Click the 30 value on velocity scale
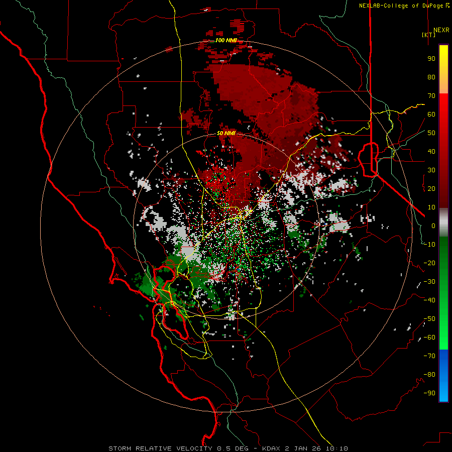This screenshot has height=452, width=452. (431, 170)
